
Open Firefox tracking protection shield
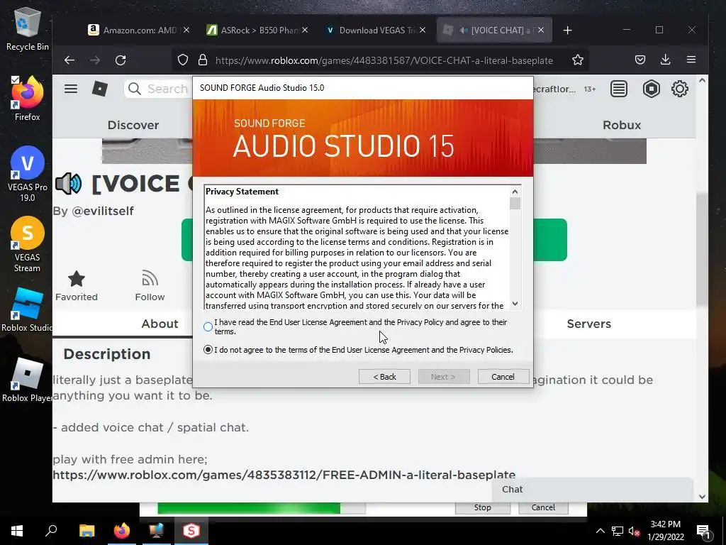point(183,60)
